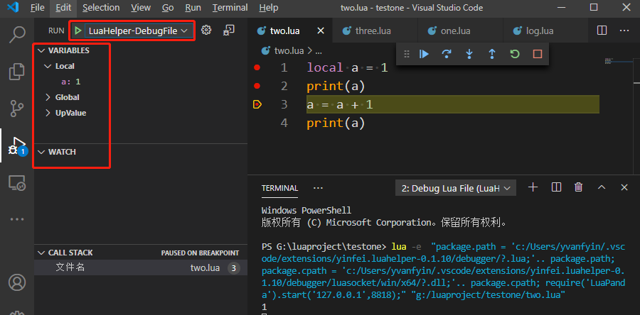The width and height of the screenshot is (640, 315).
Task: Open the Run menu
Action: click(193, 8)
